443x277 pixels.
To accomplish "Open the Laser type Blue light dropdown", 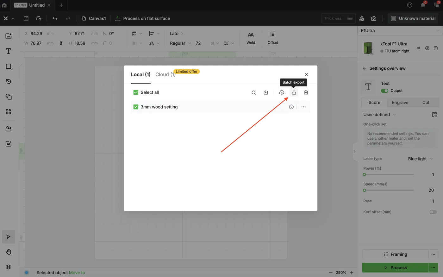I will pos(420,159).
